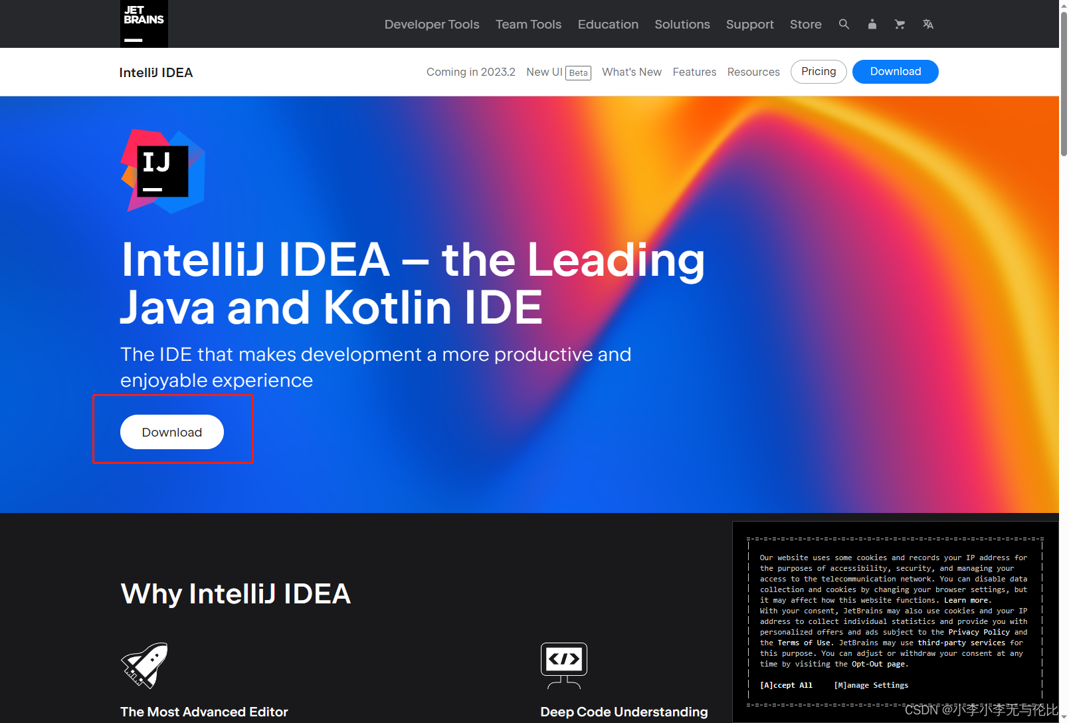Open Coming in 2023.2 link
1069x723 pixels.
point(471,72)
